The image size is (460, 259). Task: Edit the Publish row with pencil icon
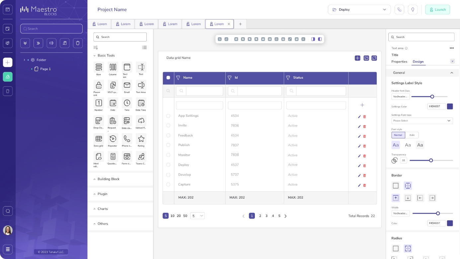point(359,146)
